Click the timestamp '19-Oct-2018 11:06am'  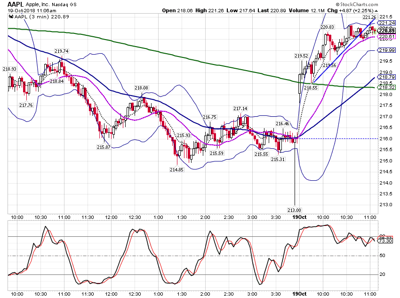[32, 11]
